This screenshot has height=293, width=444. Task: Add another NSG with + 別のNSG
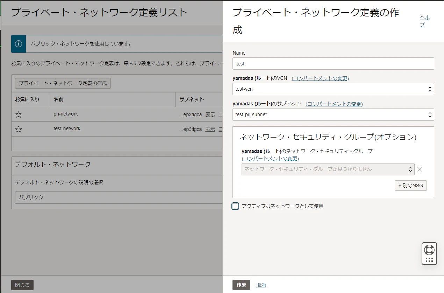[411, 186]
